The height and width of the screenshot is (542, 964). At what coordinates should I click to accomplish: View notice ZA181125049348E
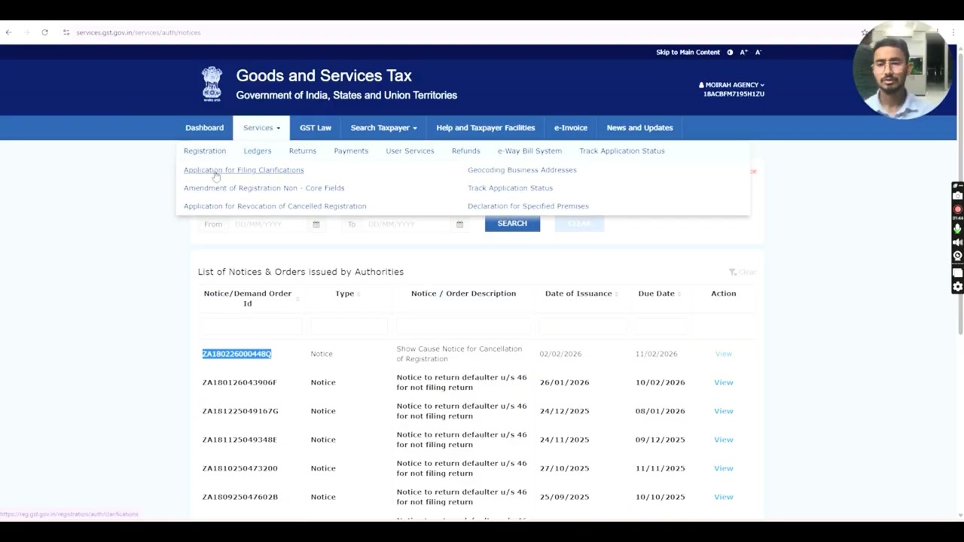click(724, 440)
